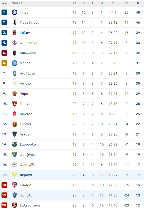Click the Verona yellow crest icon
The height and width of the screenshot is (210, 144).
coord(15,175)
